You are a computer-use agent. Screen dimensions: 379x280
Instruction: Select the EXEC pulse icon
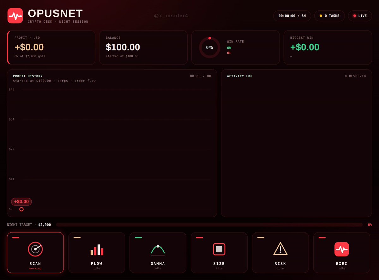[342, 249]
